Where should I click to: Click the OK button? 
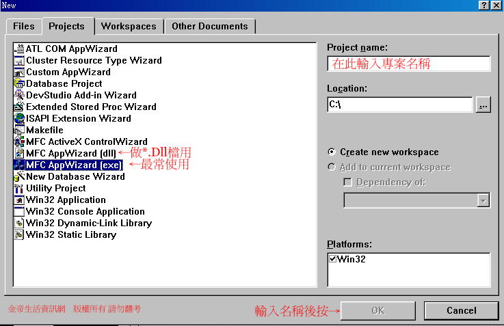pos(378,310)
